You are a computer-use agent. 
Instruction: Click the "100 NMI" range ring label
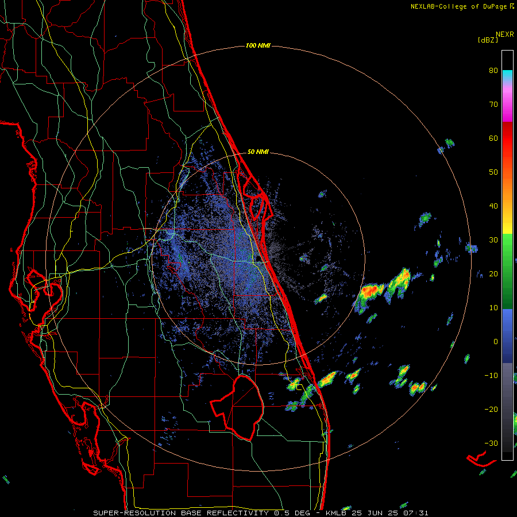tap(258, 45)
